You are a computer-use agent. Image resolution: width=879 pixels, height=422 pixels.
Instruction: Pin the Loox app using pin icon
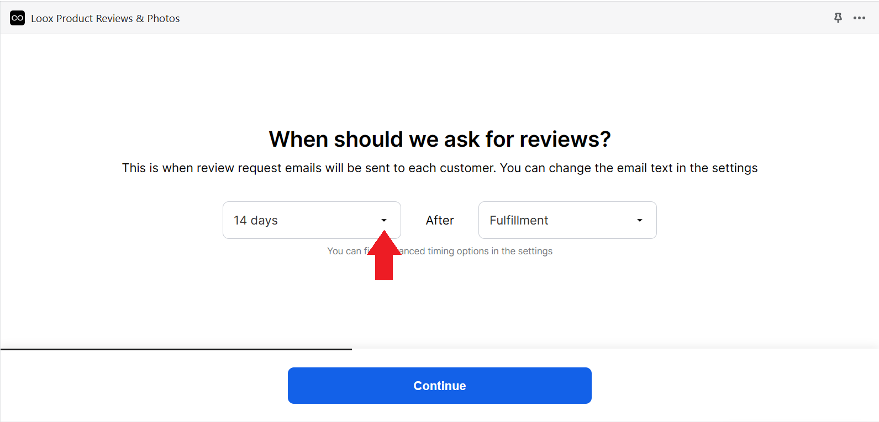(x=838, y=18)
